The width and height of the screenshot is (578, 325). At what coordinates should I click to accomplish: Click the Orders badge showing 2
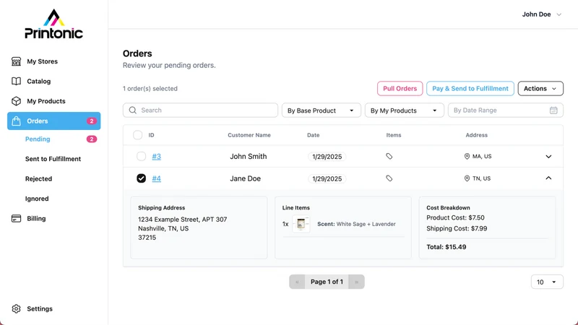click(92, 121)
